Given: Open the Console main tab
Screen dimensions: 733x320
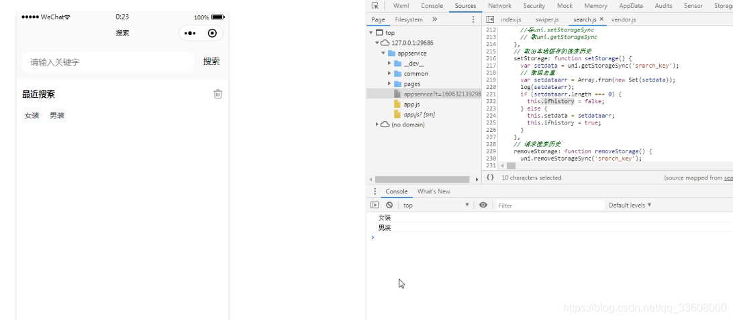Looking at the screenshot, I should tap(432, 5).
